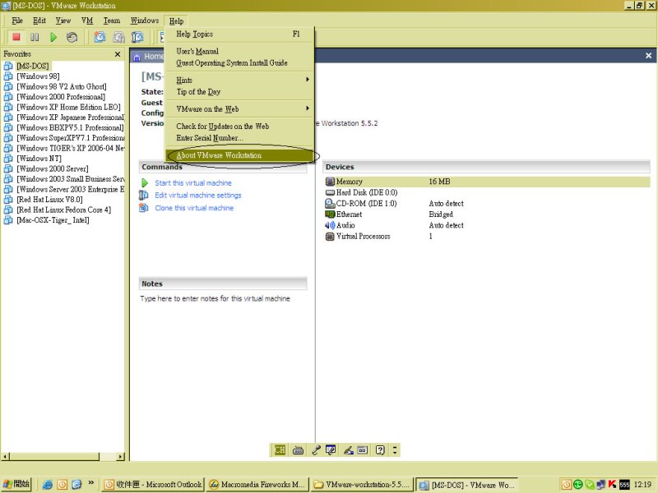
Task: Select [Red Hat Linux Fedora Core 4] entry
Action: tap(63, 210)
